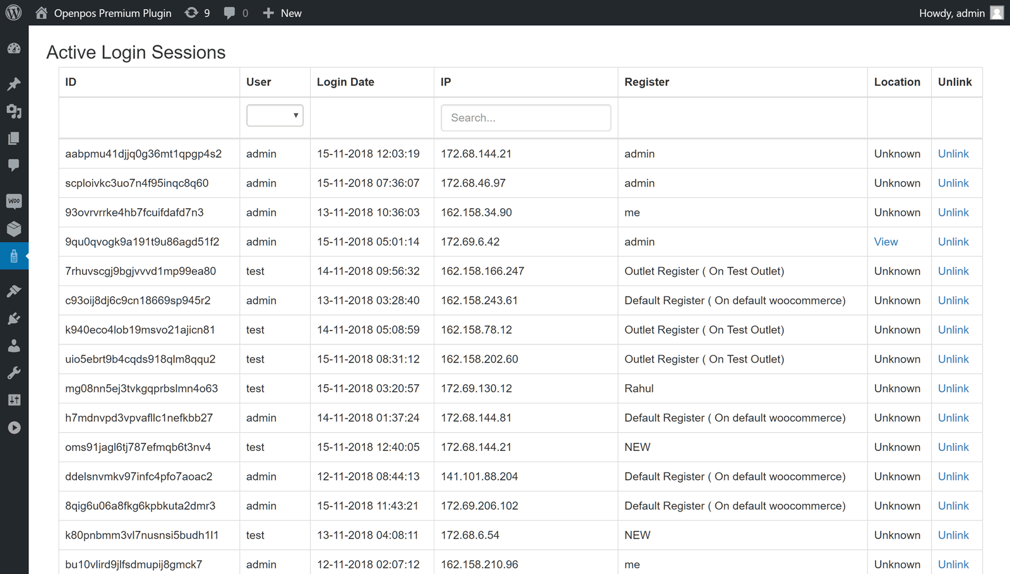The image size is (1010, 574).
Task: Click the IP Search input field
Action: 525,118
